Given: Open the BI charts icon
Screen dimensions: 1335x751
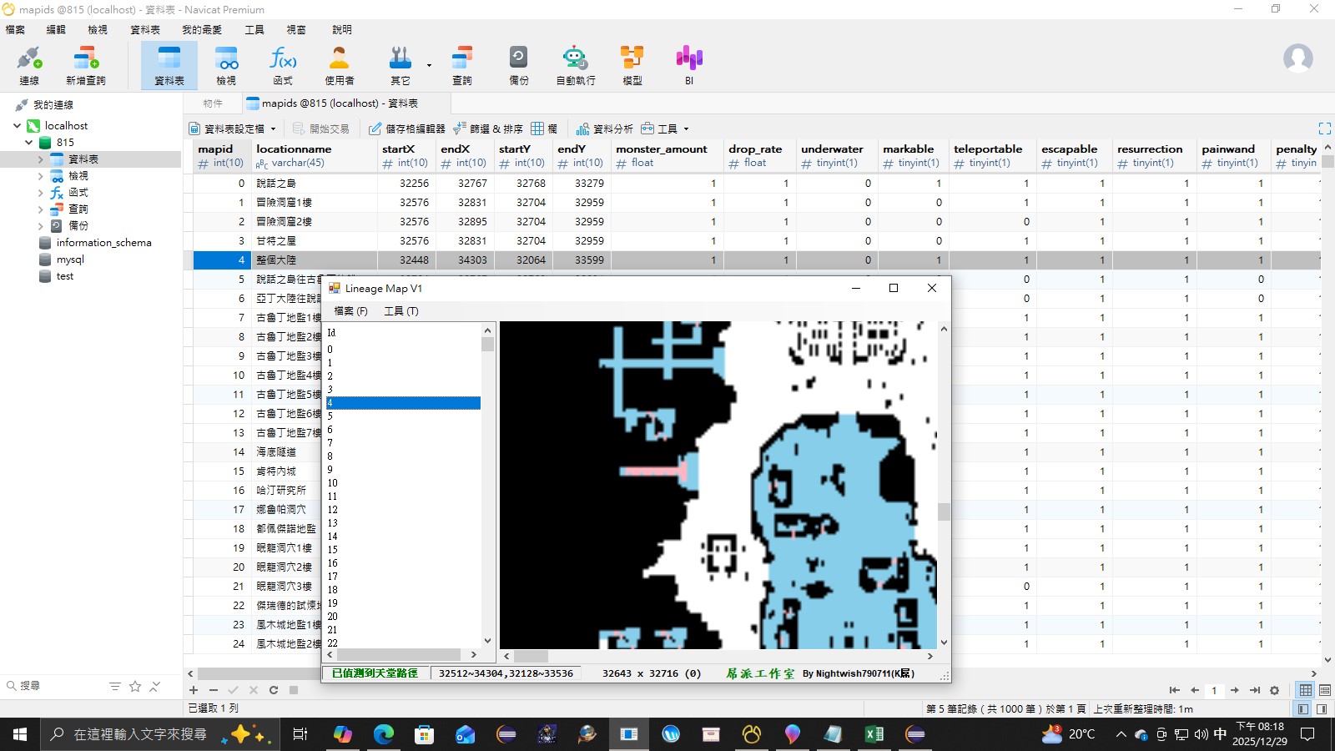Looking at the screenshot, I should (689, 66).
